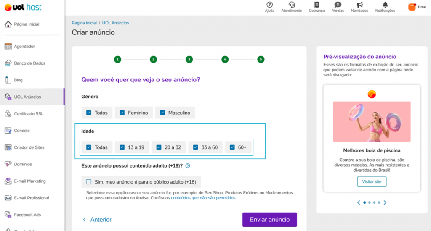The image size is (431, 231).
Task: Click the Domínios sidebar icon
Action: click(8, 164)
